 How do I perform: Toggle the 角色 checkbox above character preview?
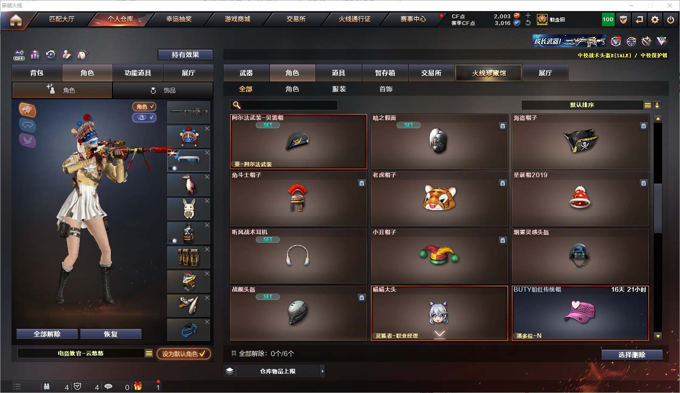point(144,106)
